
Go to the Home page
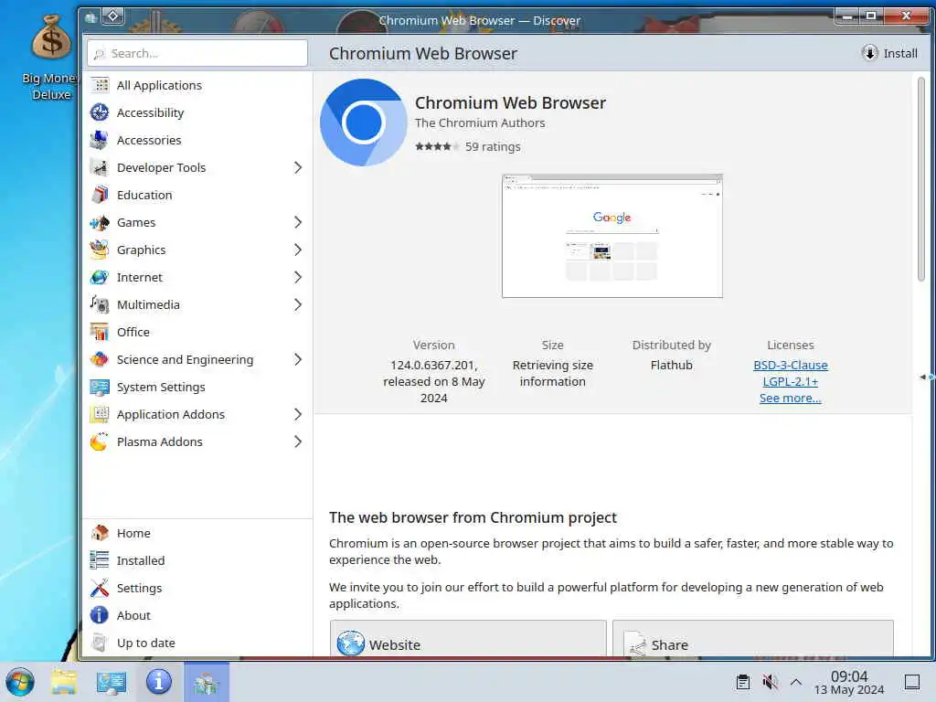pos(197,533)
